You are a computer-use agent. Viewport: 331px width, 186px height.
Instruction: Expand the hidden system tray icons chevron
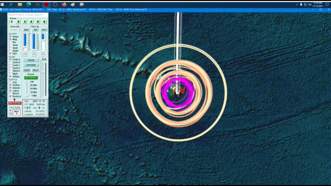pyautogui.click(x=297, y=4)
